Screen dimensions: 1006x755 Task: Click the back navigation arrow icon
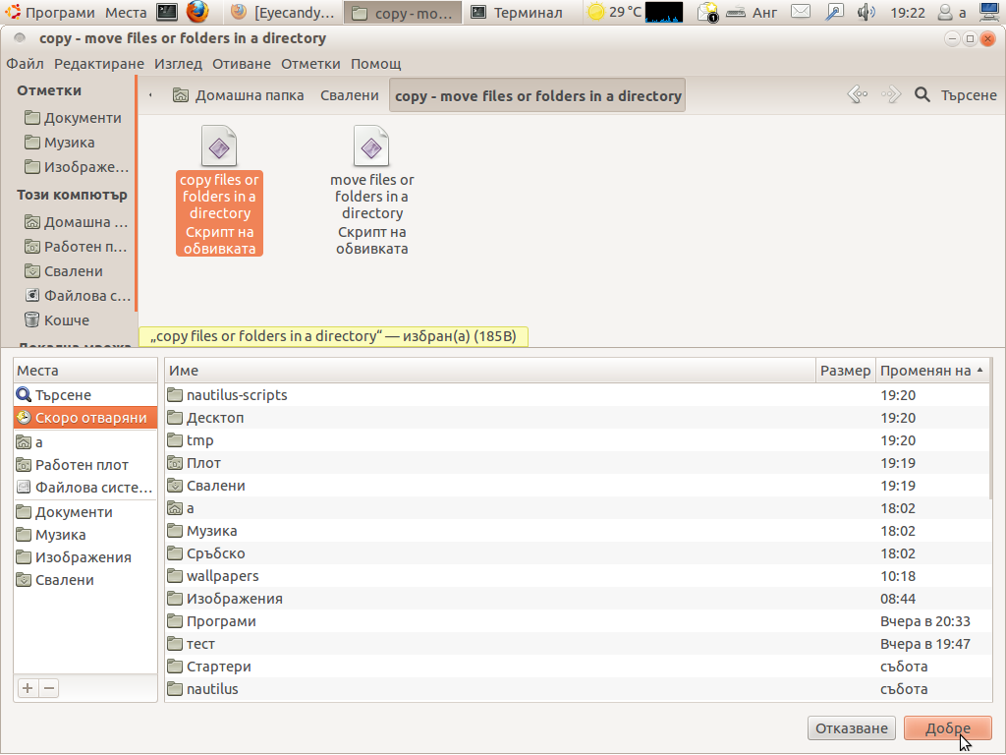click(857, 95)
